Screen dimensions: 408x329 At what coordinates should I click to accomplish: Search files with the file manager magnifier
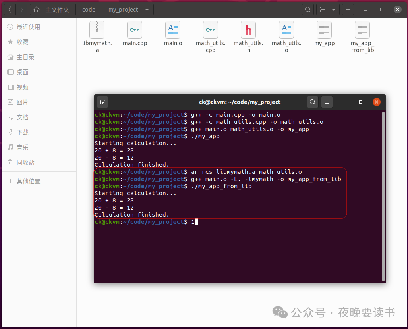[x=307, y=10]
